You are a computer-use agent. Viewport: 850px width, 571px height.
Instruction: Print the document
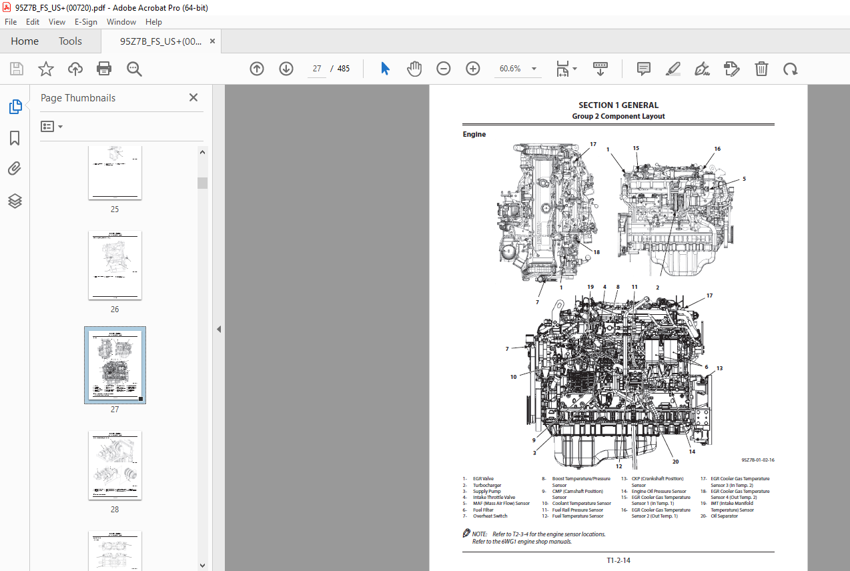104,69
